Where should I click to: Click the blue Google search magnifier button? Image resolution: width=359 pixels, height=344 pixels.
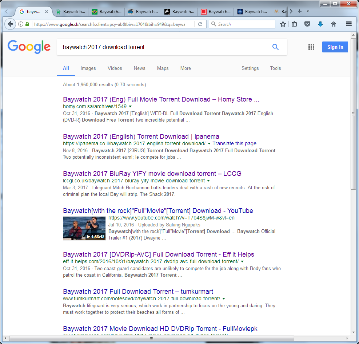[x=275, y=47]
